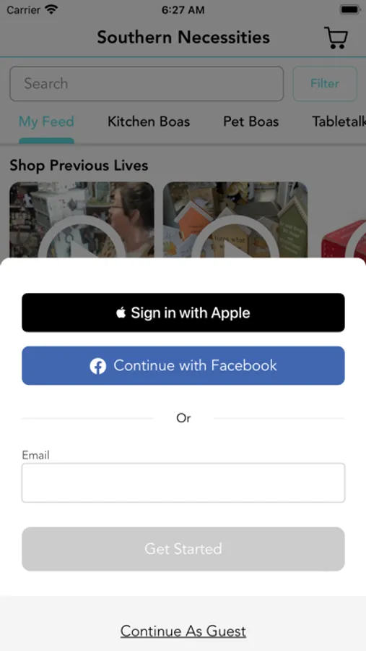Play the second previous live video
The image size is (366, 651).
click(x=235, y=220)
